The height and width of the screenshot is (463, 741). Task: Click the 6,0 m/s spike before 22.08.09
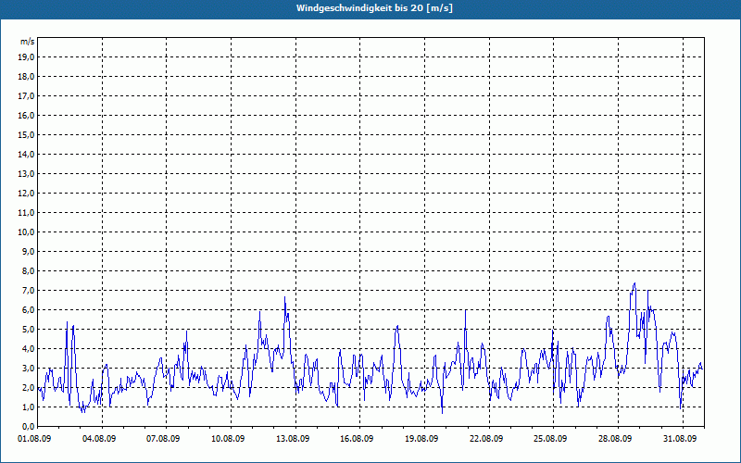tap(466, 310)
